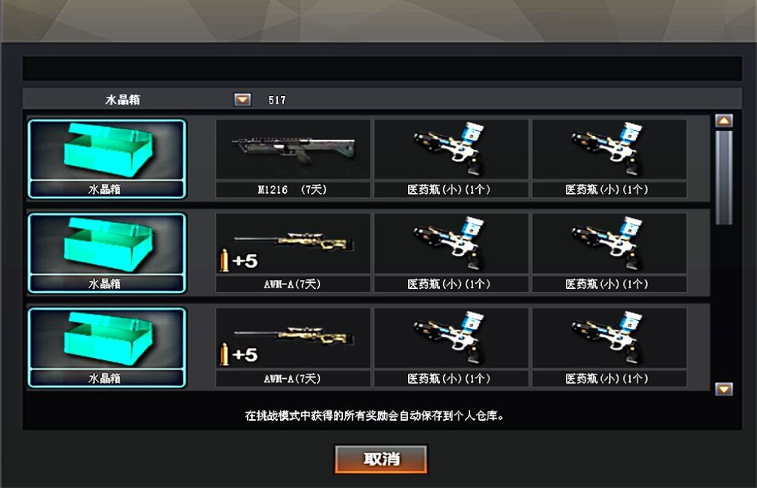This screenshot has height=488, width=757.
Task: Click third row rightmost 医药瓶(小) item
Action: (x=609, y=347)
